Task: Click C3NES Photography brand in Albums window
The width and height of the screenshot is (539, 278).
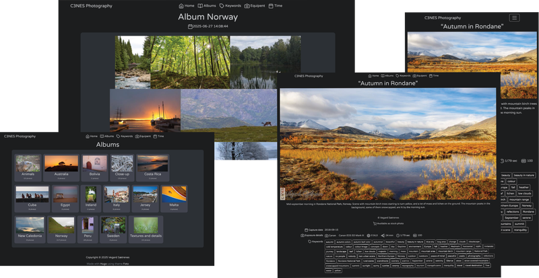Action: coord(20,137)
